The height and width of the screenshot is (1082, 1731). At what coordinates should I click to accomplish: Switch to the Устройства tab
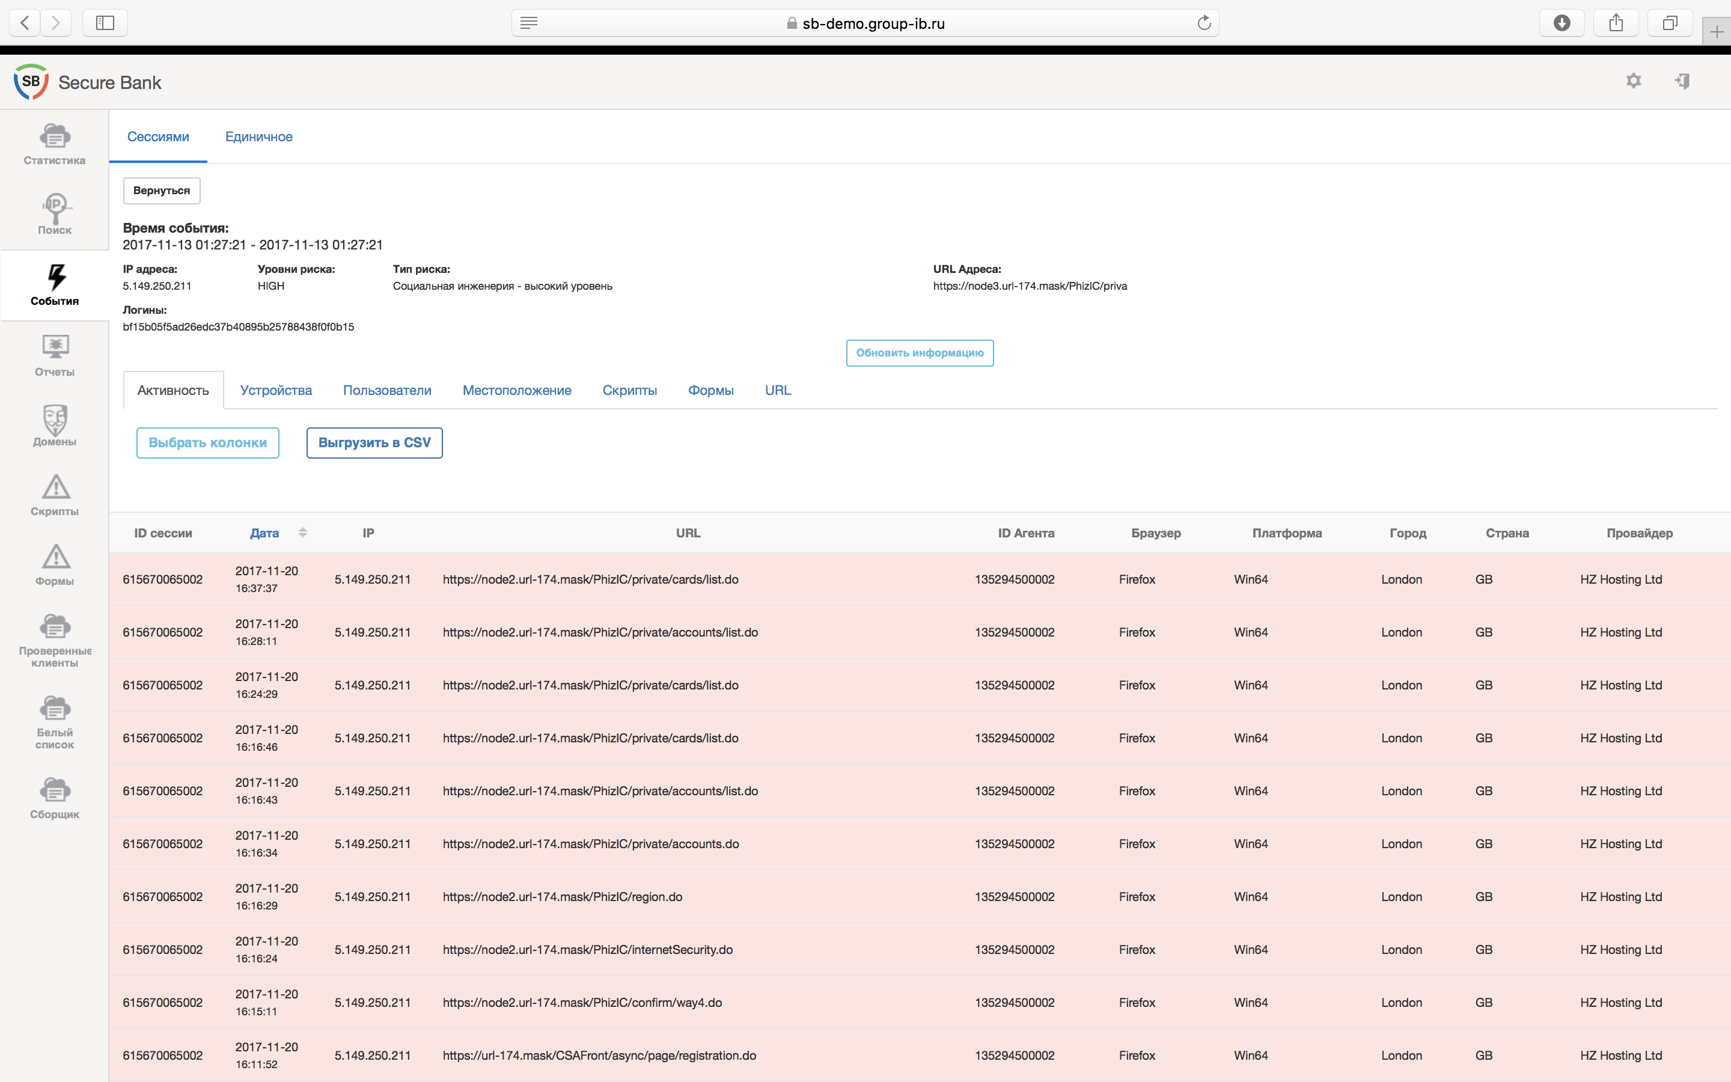[x=276, y=390]
